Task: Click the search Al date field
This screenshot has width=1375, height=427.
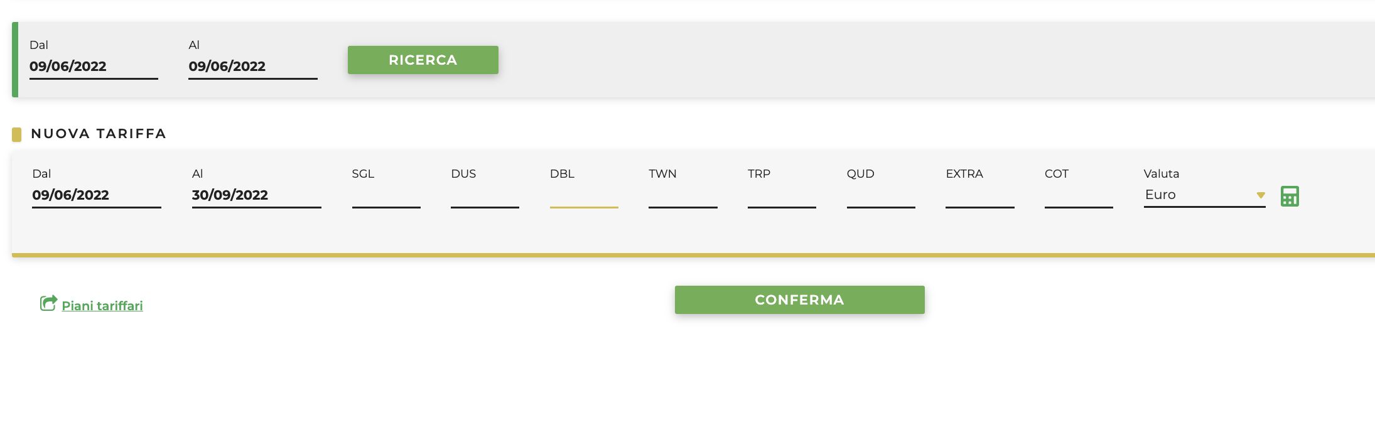Action: point(252,67)
